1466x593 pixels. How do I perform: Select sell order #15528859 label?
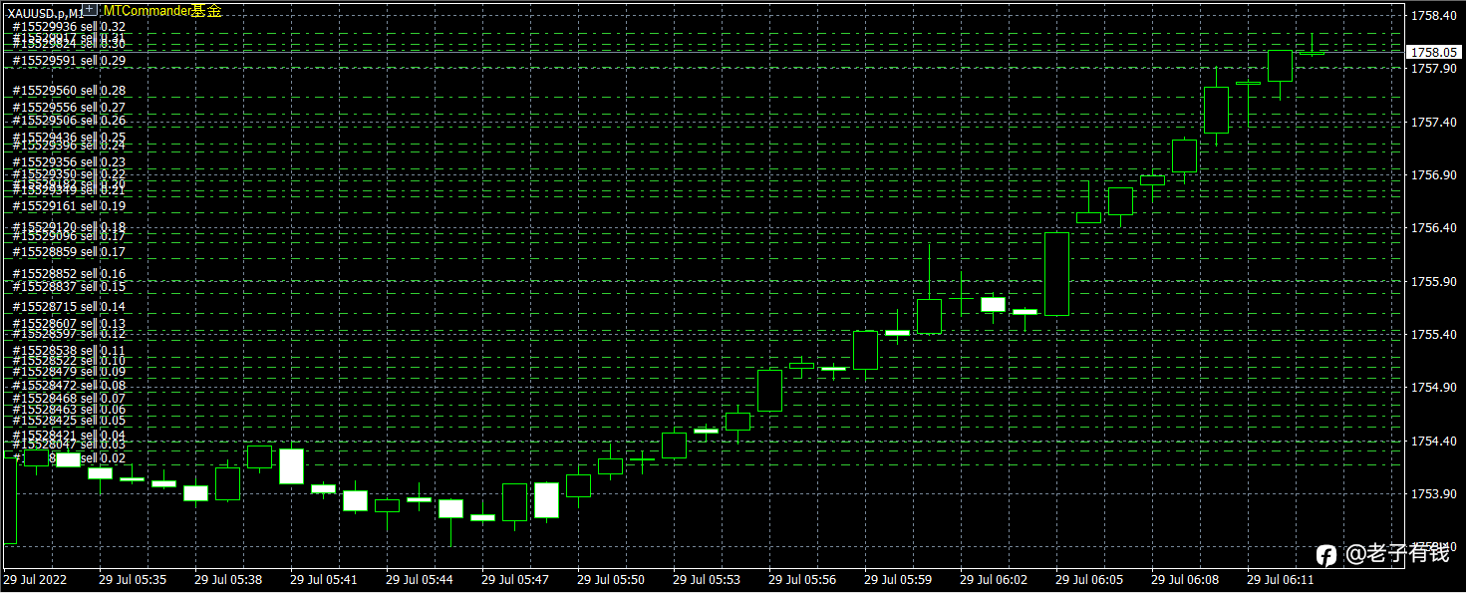coord(69,253)
